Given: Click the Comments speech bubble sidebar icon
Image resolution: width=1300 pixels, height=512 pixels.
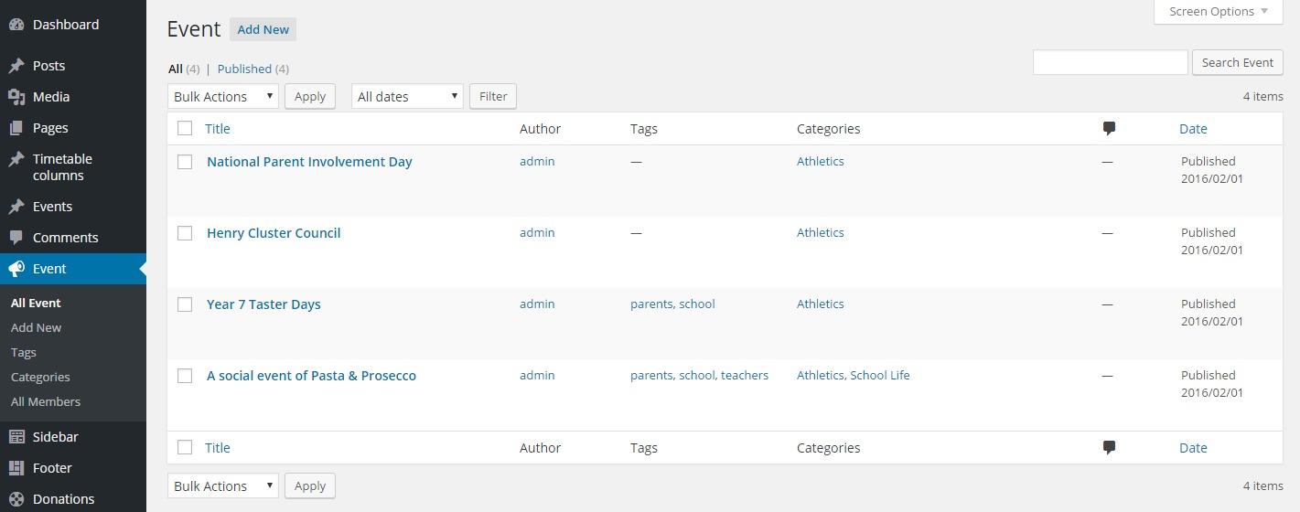Looking at the screenshot, I should [16, 238].
